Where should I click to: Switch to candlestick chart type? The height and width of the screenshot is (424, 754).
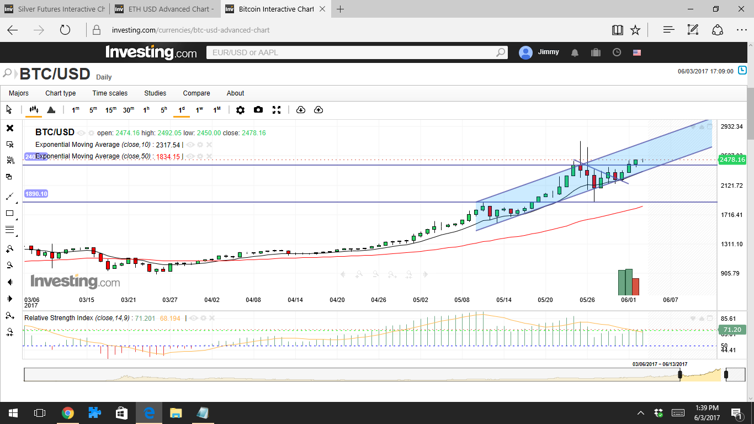tap(34, 110)
